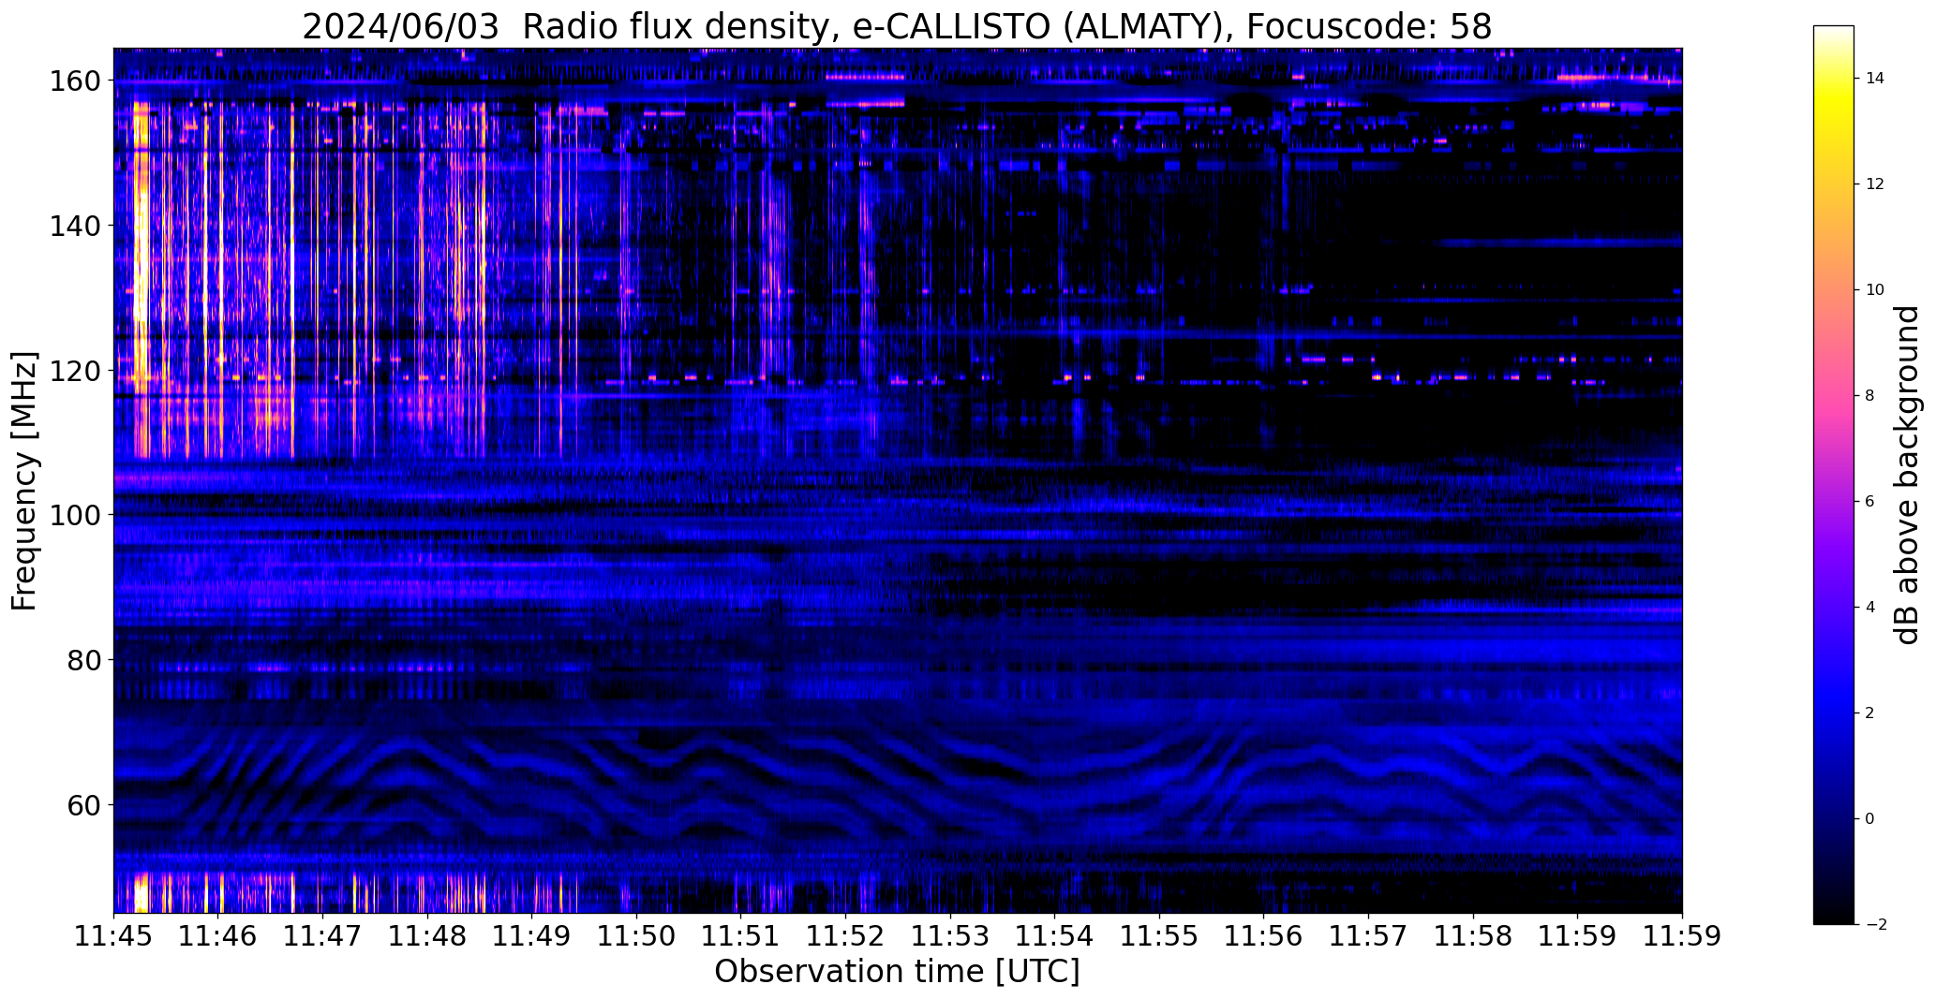Click the colorbar tick value 4
Viewport: 1936px width, 999px height.
pos(1870,608)
